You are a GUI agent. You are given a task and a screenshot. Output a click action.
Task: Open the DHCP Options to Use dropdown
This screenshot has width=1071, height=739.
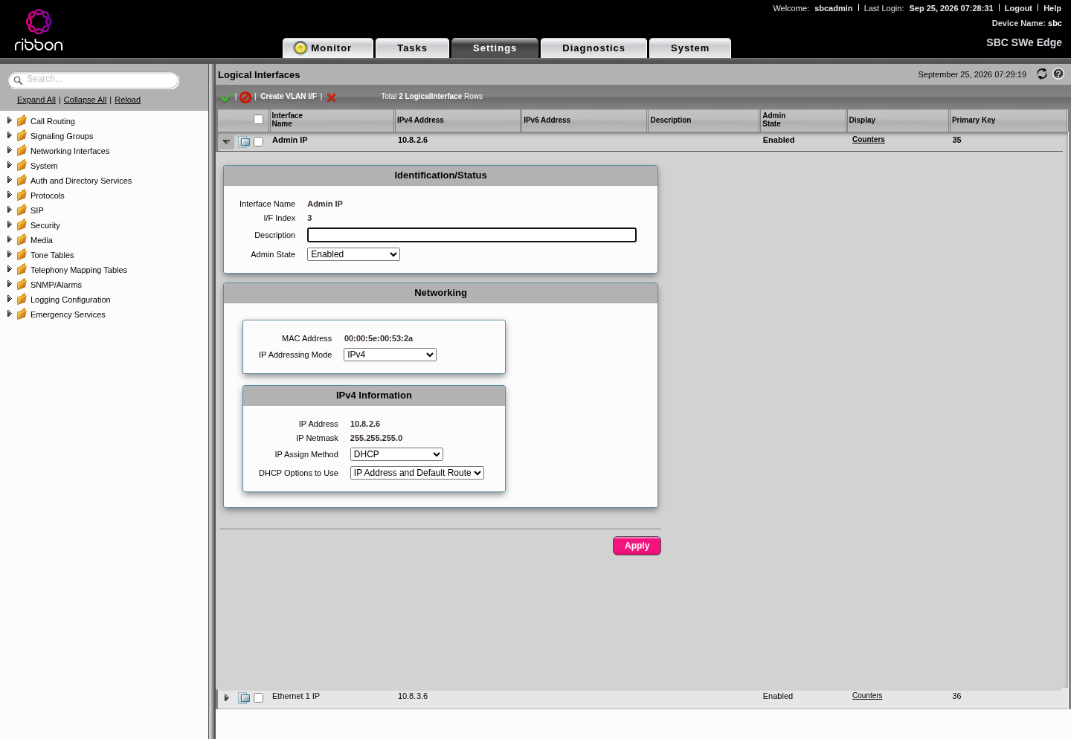[417, 473]
